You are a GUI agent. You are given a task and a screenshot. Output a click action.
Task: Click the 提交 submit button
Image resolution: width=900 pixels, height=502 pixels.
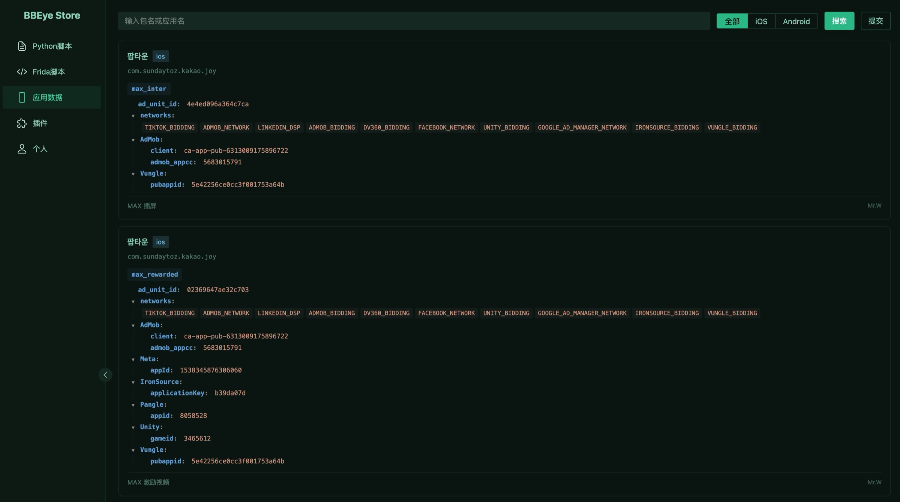click(x=876, y=21)
